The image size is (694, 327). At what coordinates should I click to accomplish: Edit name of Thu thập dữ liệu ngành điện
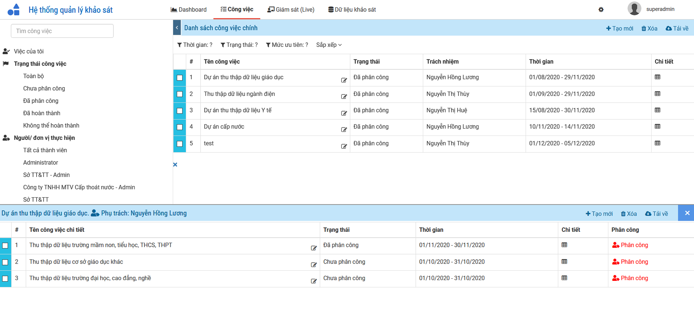point(344,97)
